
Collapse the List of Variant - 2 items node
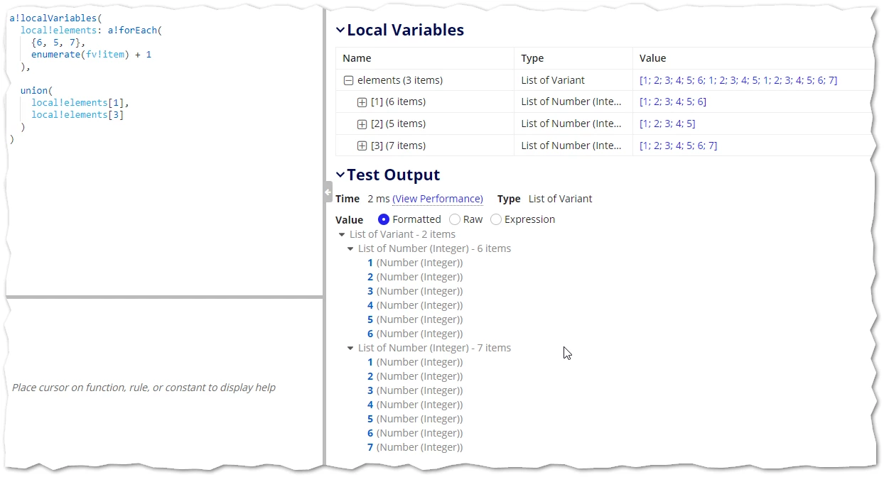coord(342,234)
